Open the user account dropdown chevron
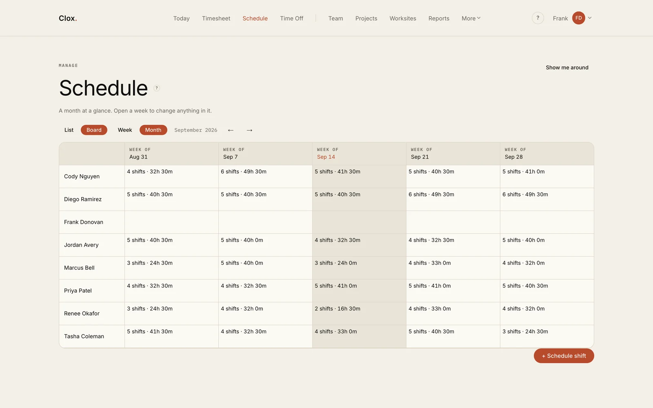The height and width of the screenshot is (408, 653). [x=590, y=18]
